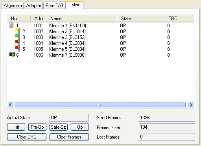The height and width of the screenshot is (146, 201).
Task: Click the Actual State field showing OP
Action: (x=69, y=118)
